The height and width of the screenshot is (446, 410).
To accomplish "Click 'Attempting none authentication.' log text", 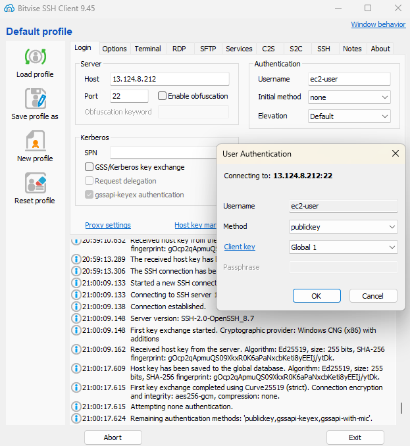I will pos(182,407).
